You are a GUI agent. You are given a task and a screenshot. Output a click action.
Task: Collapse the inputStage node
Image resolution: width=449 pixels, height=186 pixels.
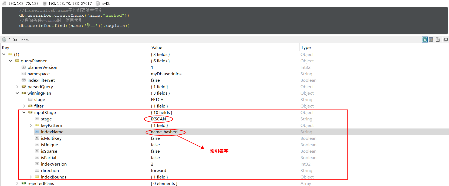24,113
